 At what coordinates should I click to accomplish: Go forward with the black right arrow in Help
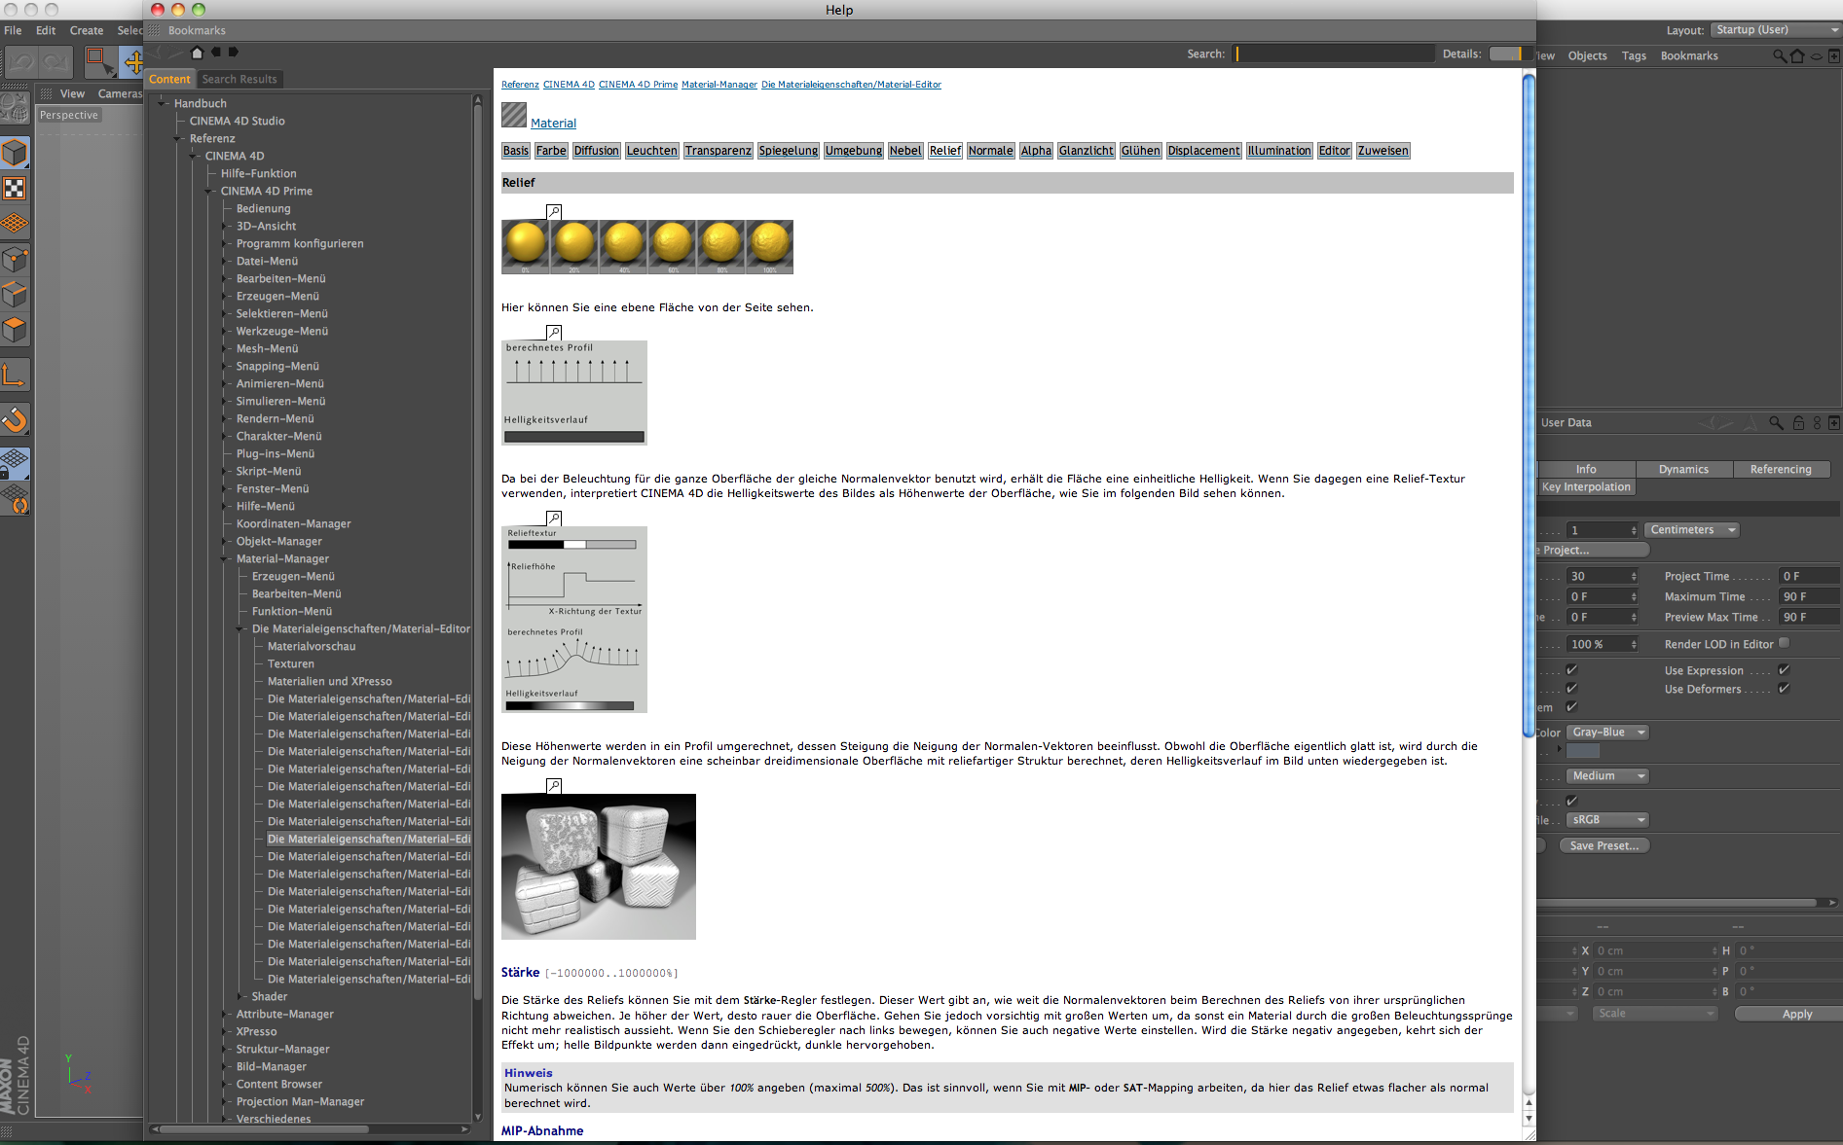[234, 53]
